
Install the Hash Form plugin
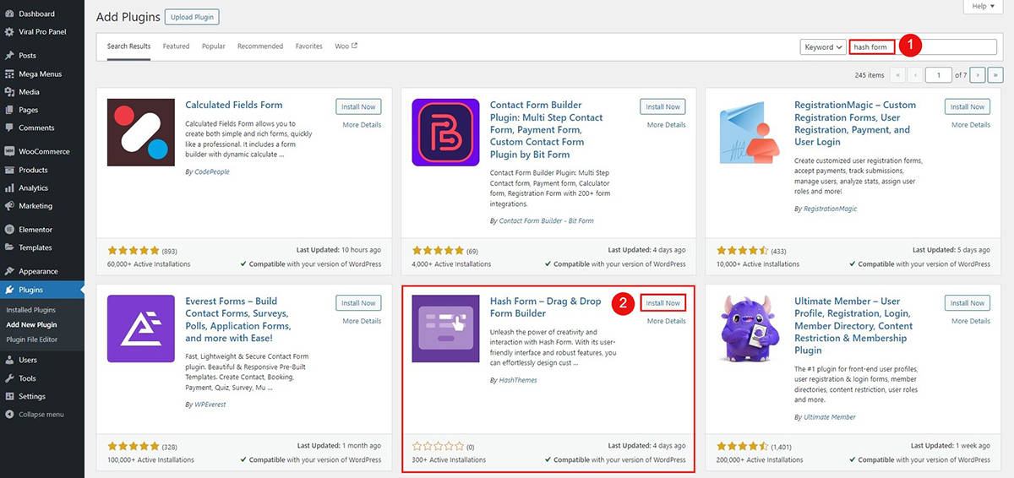pyautogui.click(x=662, y=303)
